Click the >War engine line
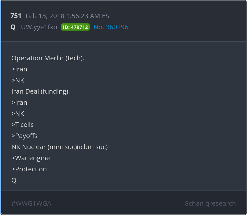Viewport: 247px width, 215px height. coord(31,158)
